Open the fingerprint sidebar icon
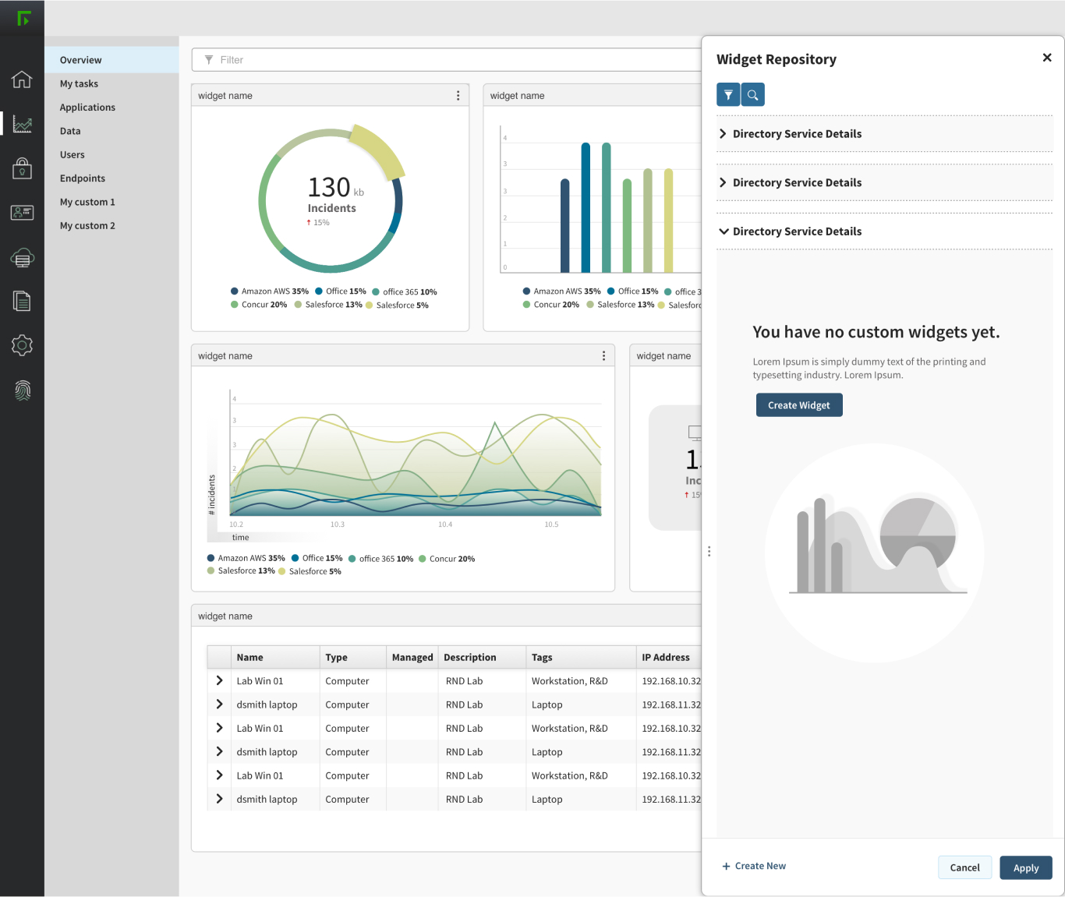This screenshot has height=897, width=1065. (22, 390)
